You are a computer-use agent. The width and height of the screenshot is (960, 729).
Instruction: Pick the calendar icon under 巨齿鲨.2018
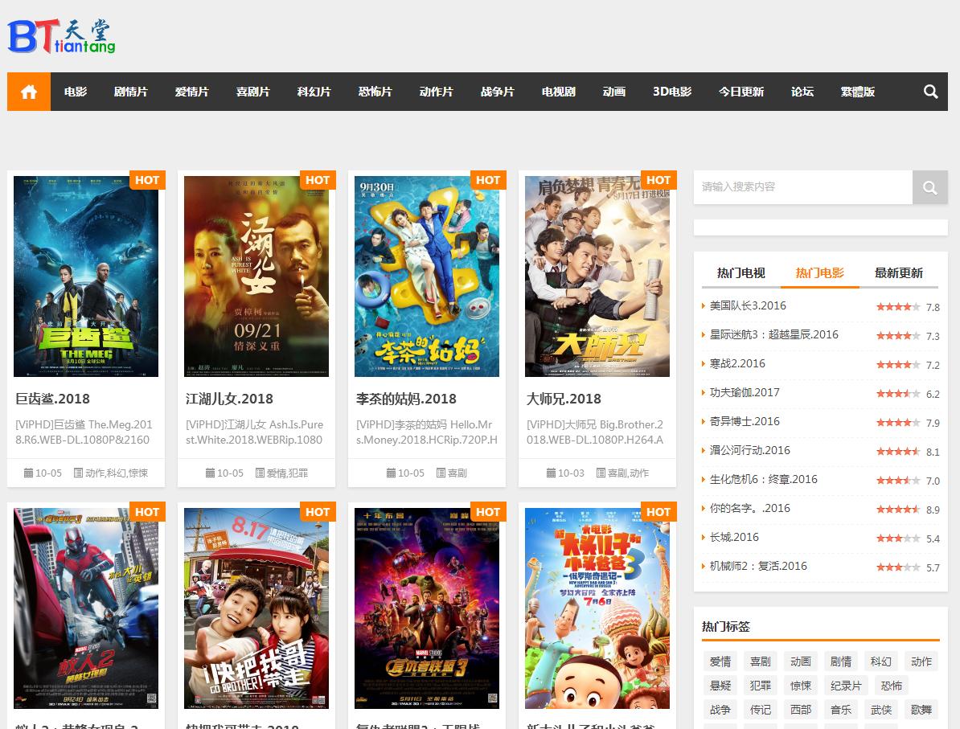28,473
